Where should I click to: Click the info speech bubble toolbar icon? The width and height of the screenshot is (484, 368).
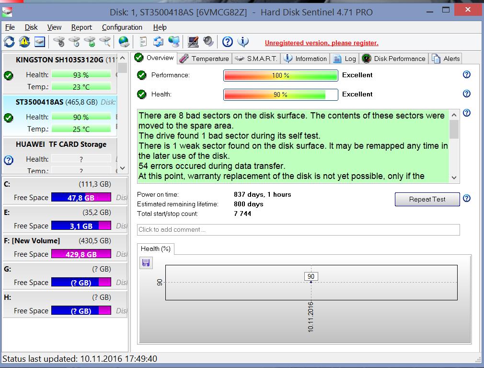click(243, 42)
